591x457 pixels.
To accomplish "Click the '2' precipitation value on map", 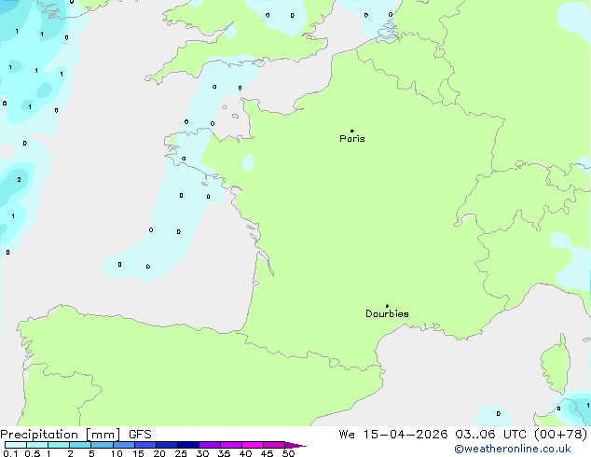I will (19, 179).
